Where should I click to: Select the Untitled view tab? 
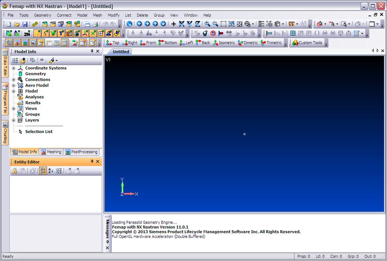tap(121, 52)
